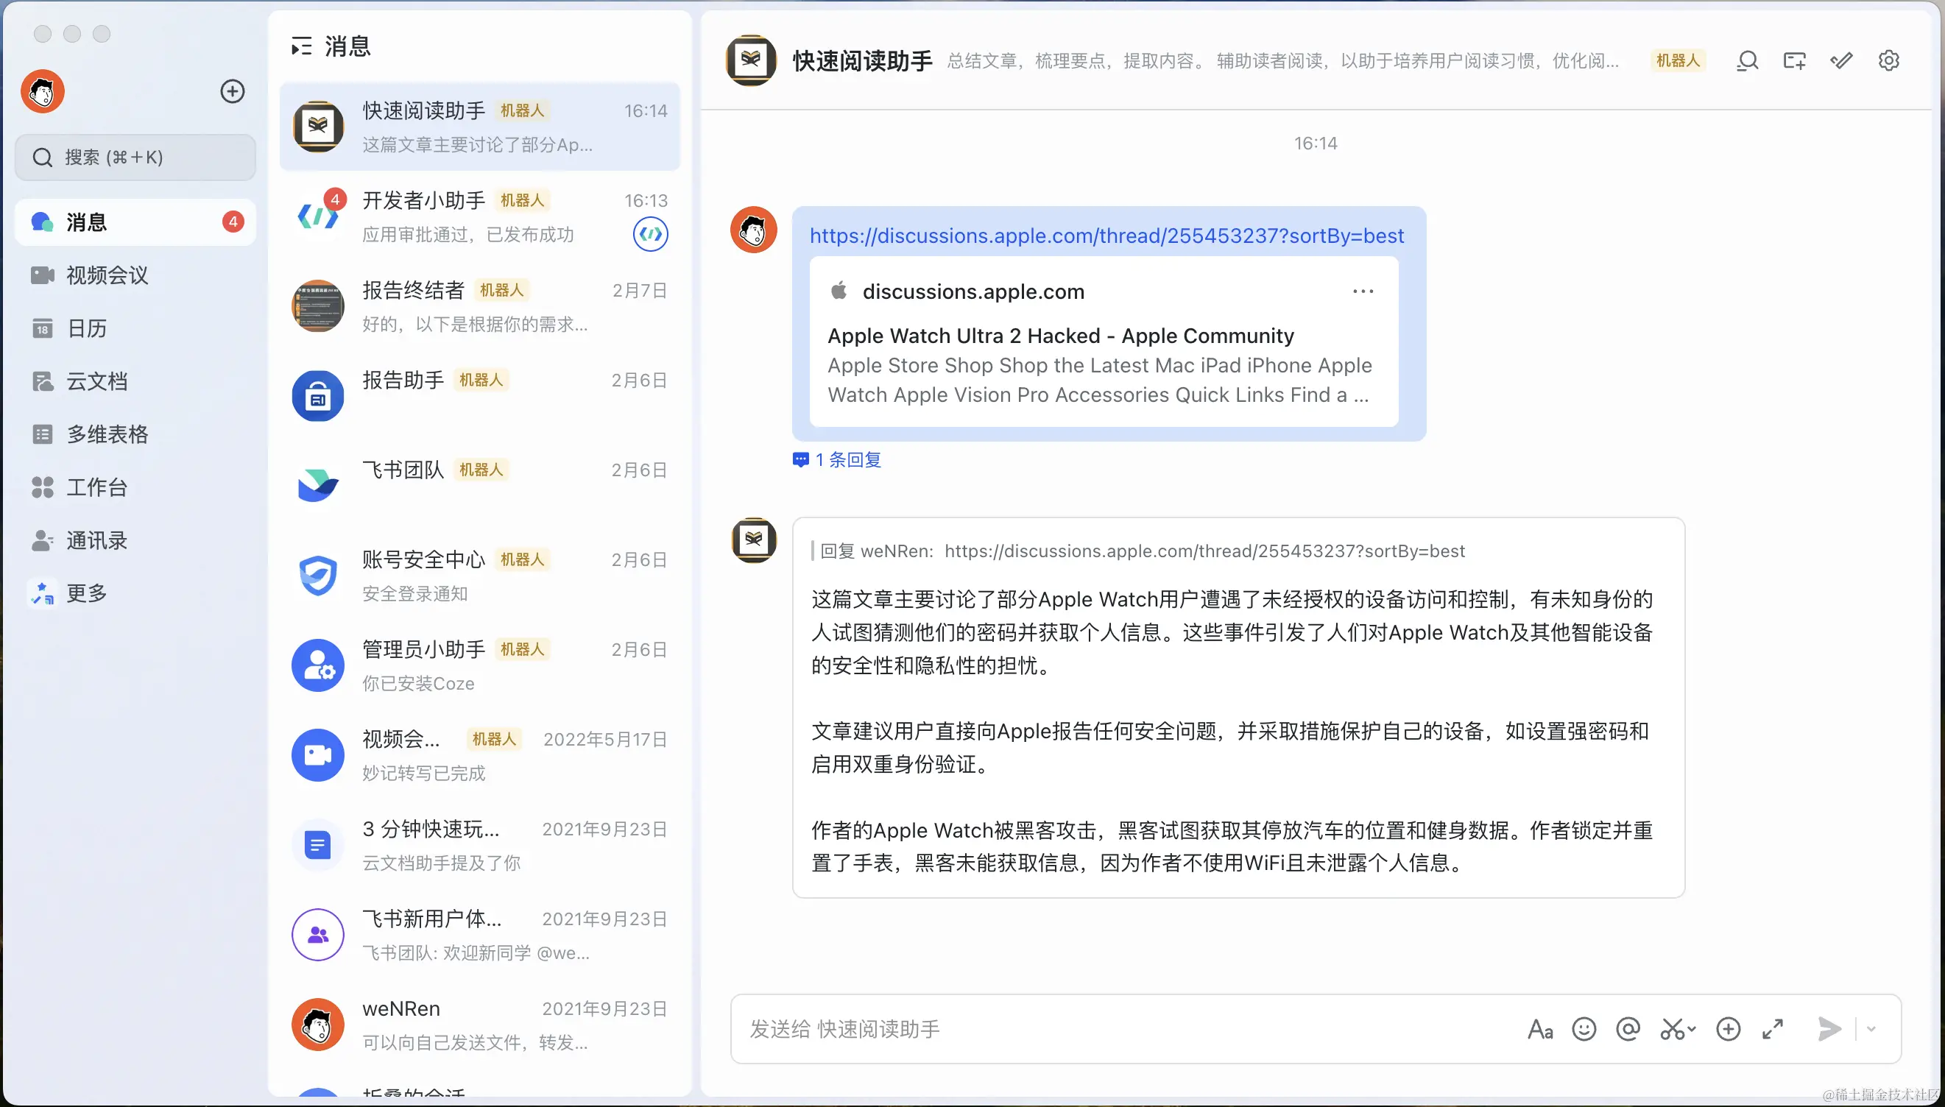Click the add-to-group icon in chat header
The image size is (1945, 1107).
click(x=1794, y=61)
